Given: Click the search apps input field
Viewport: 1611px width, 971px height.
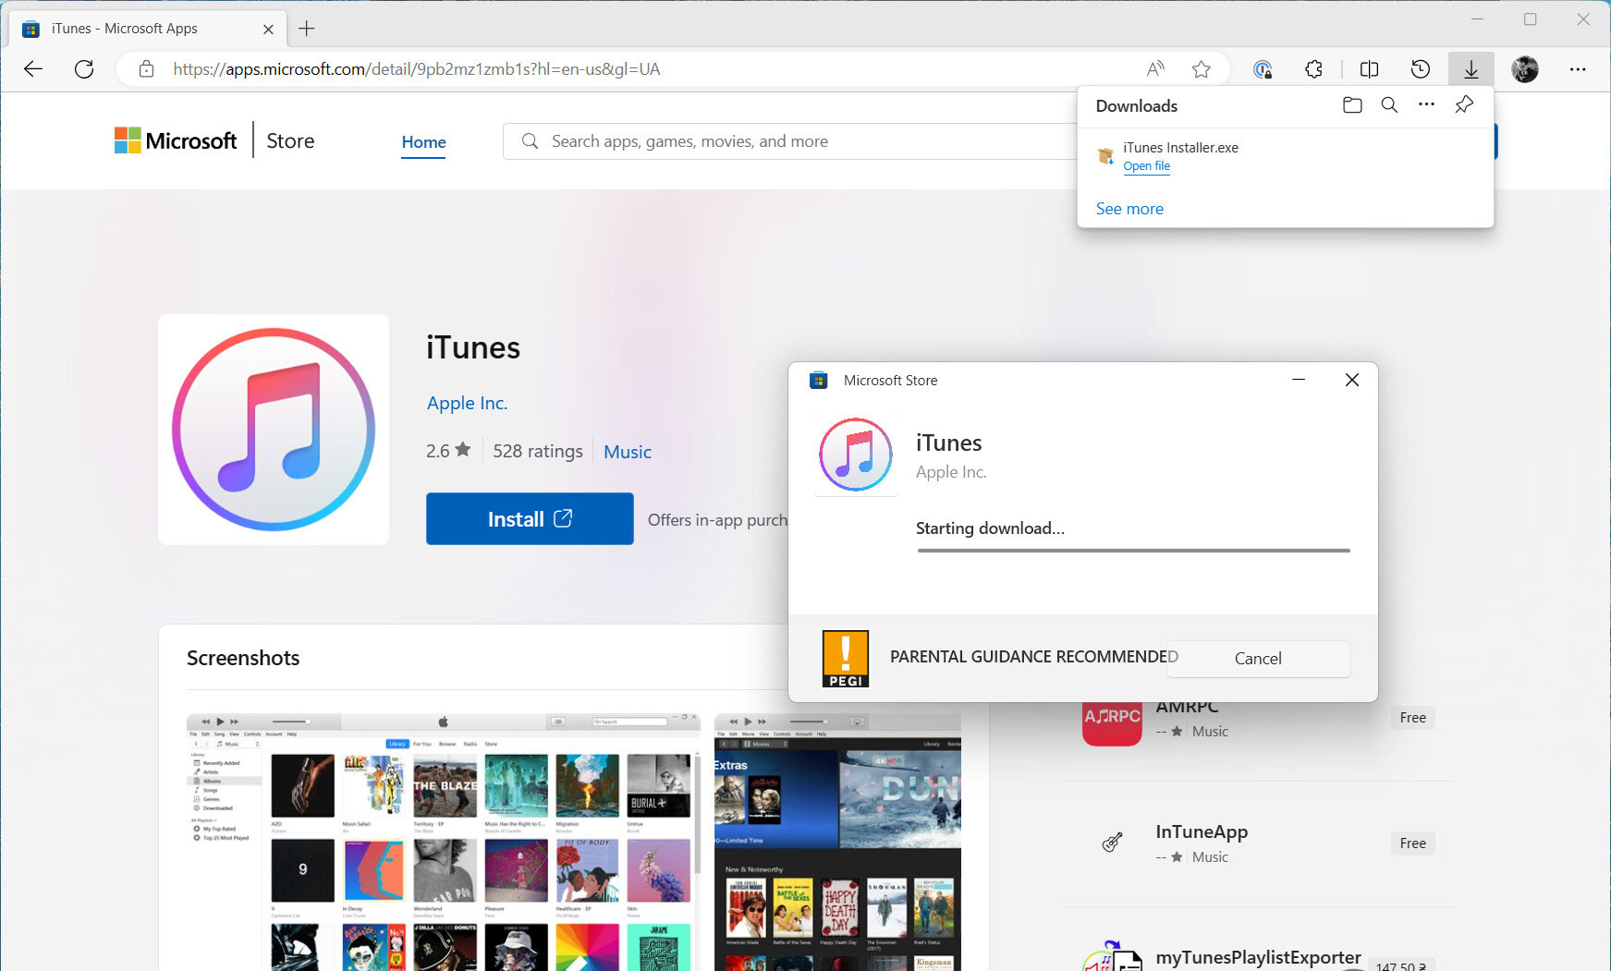Looking at the screenshot, I should [x=790, y=141].
